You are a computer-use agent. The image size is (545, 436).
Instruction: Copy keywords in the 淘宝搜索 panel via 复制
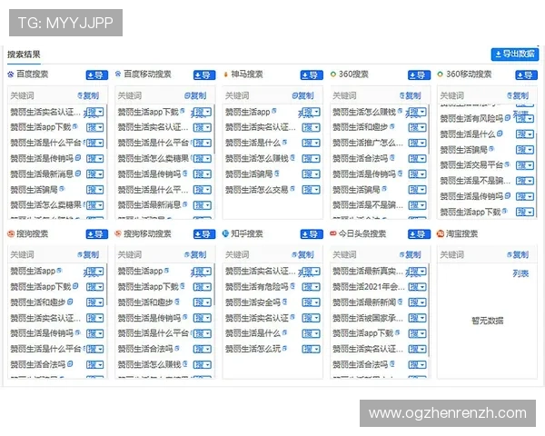tap(518, 255)
